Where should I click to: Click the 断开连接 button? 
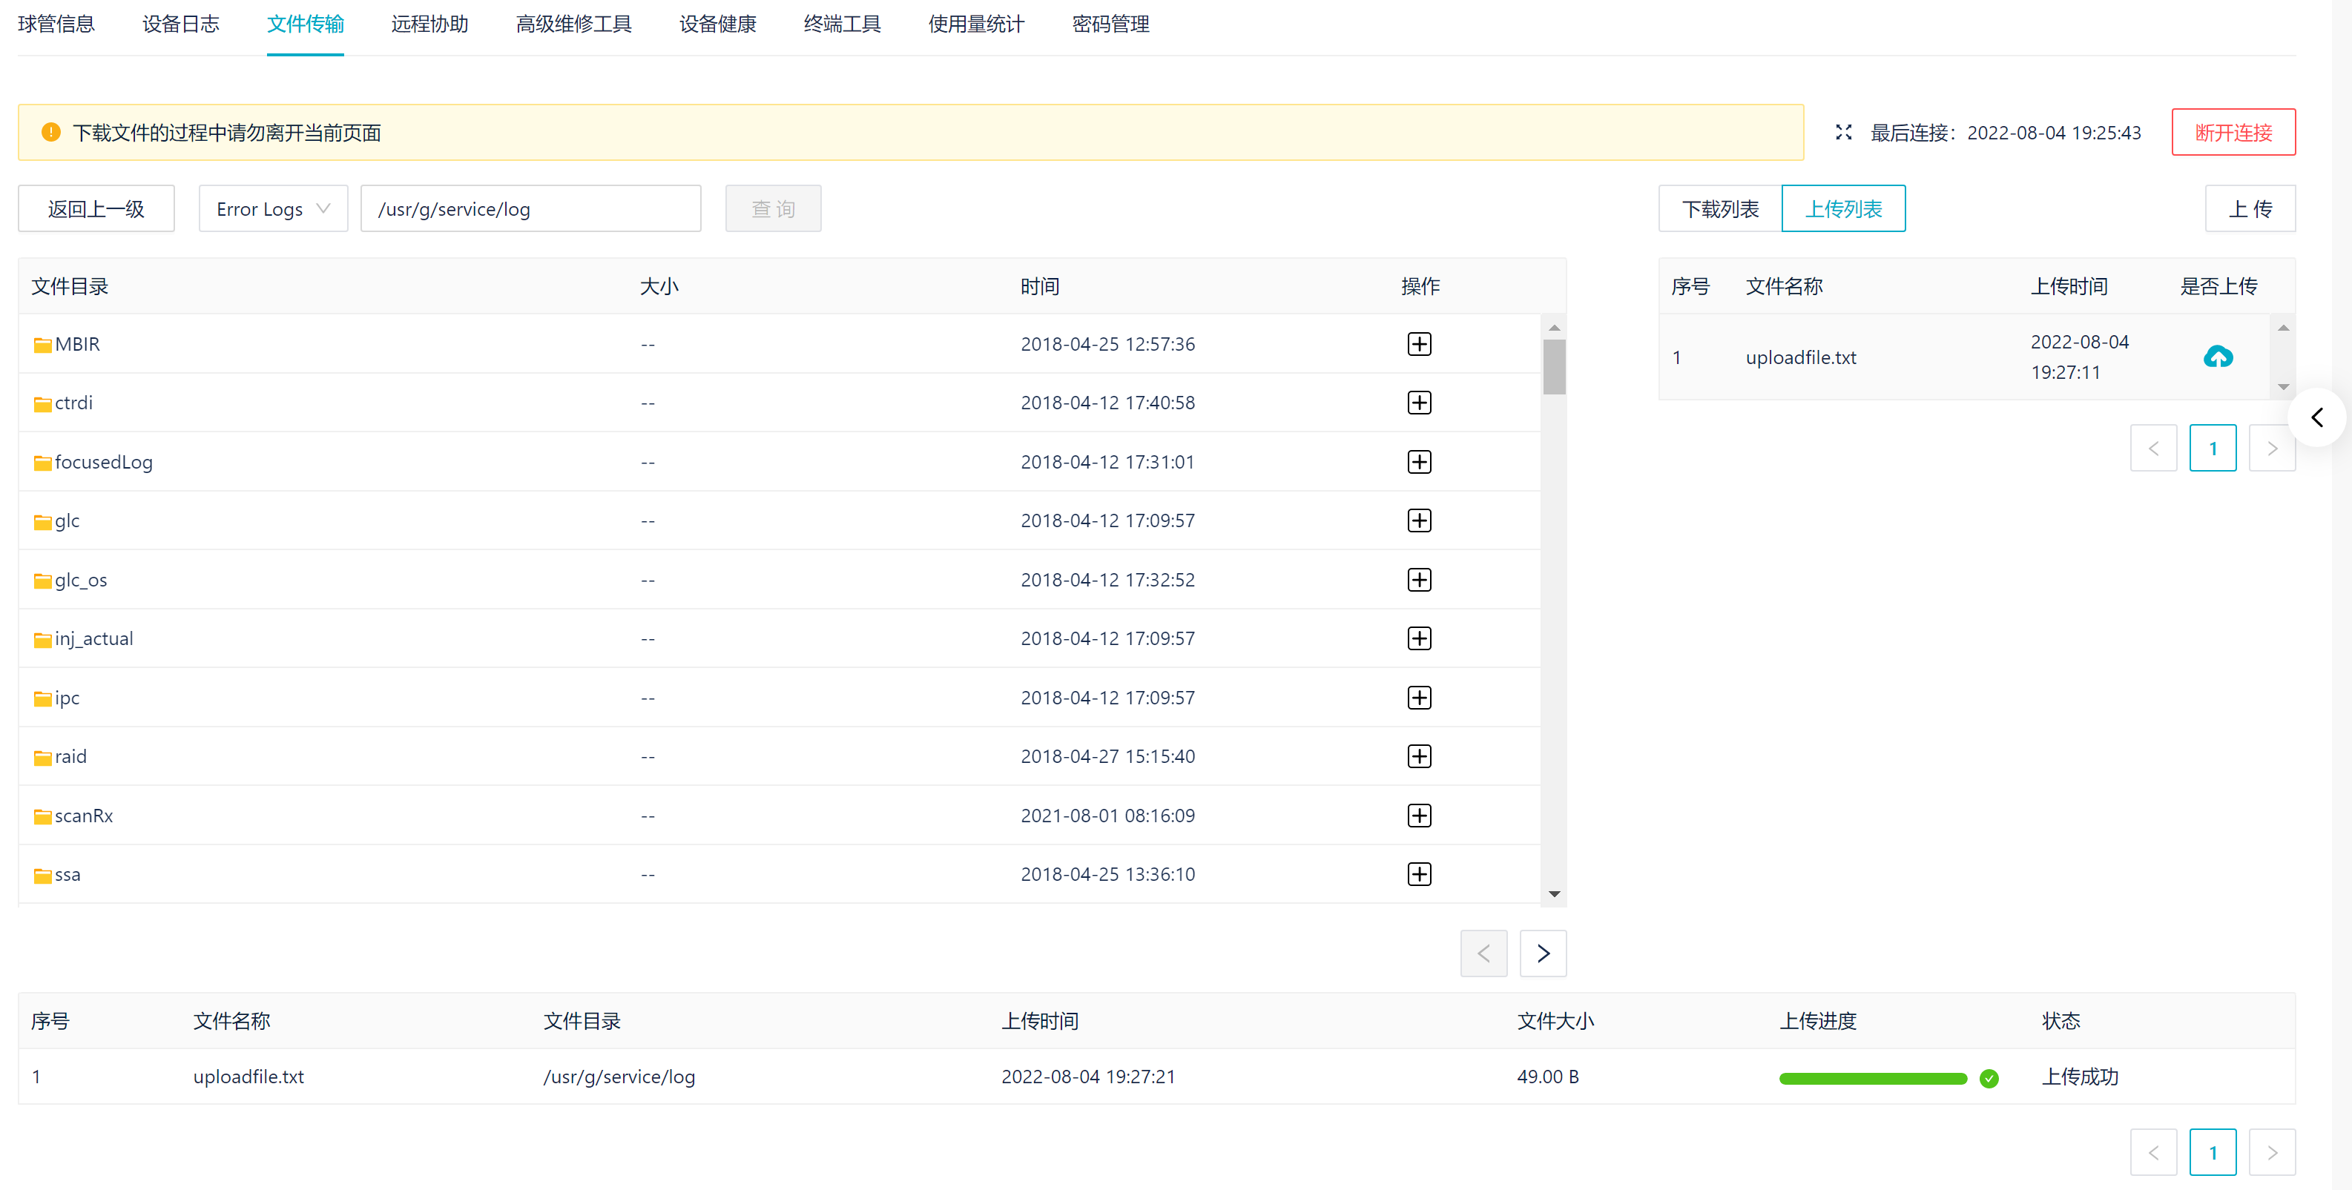coord(2233,131)
